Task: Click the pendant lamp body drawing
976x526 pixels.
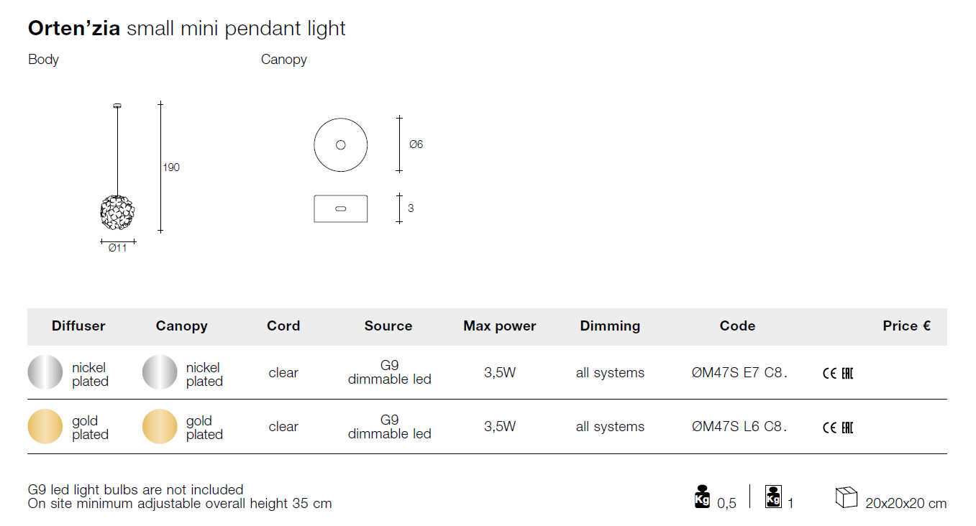Action: click(117, 212)
